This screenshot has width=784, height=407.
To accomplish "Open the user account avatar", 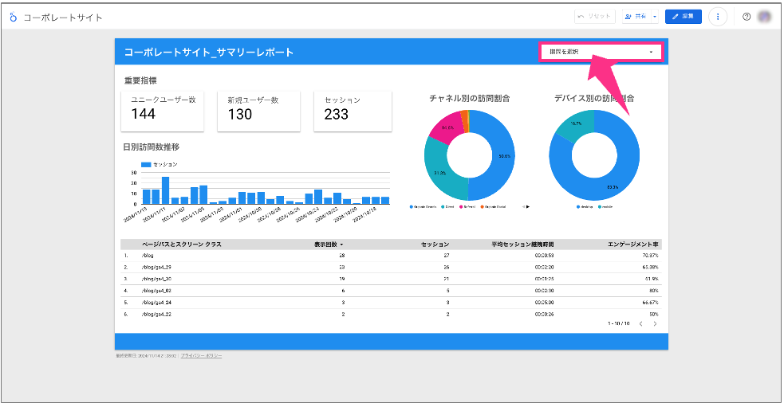I will click(765, 17).
